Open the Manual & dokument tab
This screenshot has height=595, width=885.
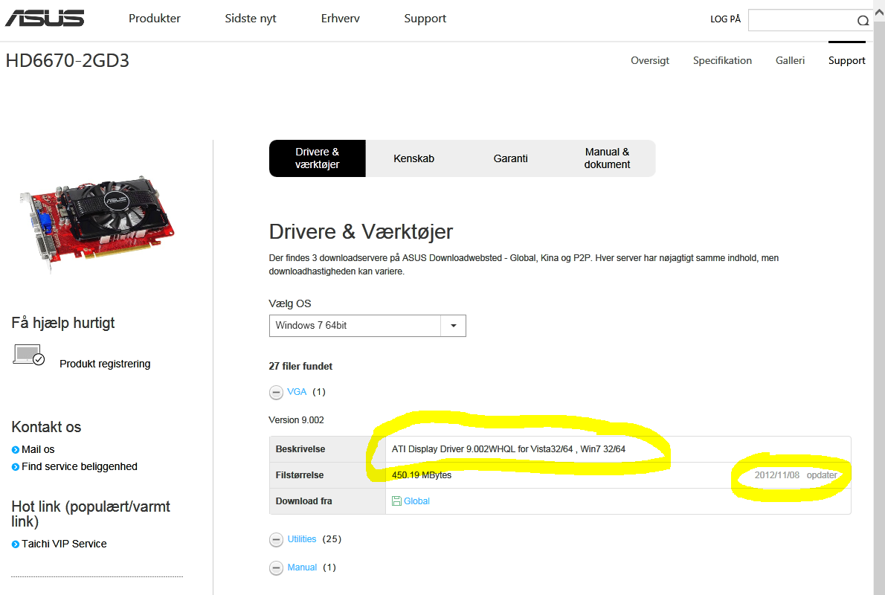(607, 158)
